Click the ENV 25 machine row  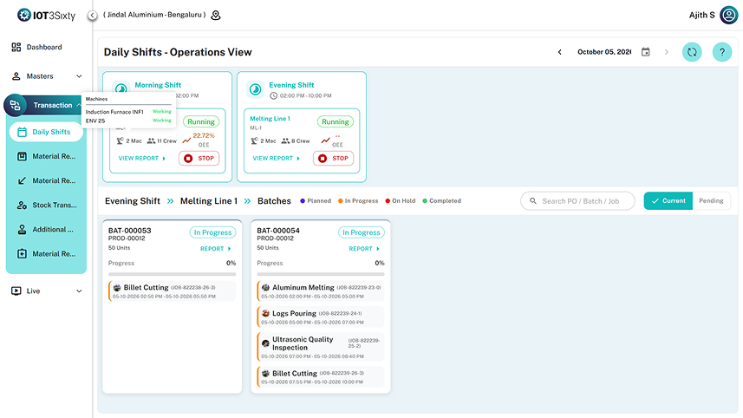coord(128,121)
